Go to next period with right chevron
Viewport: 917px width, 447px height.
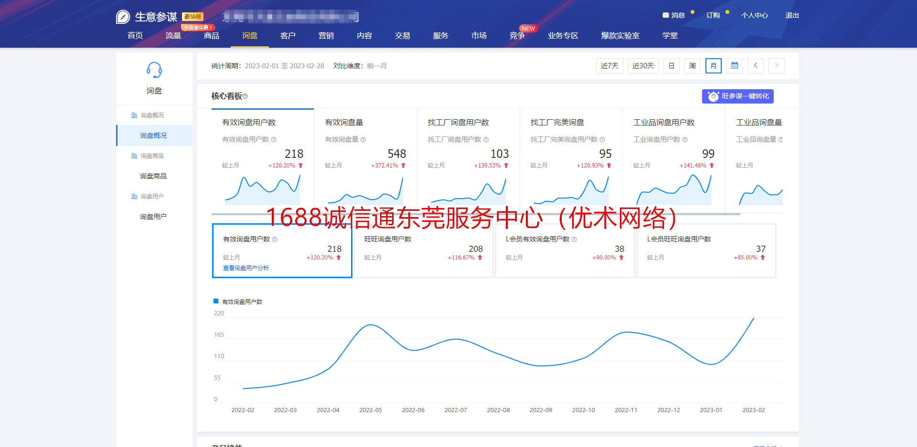[777, 66]
